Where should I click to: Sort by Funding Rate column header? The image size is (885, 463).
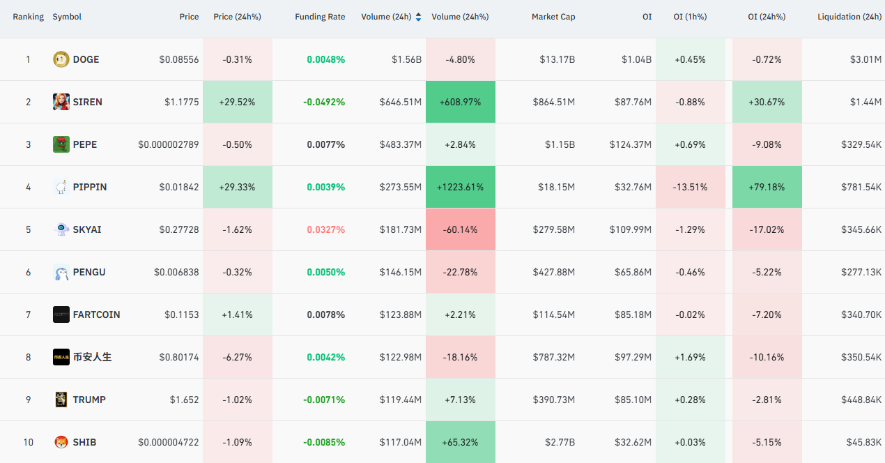pyautogui.click(x=320, y=17)
